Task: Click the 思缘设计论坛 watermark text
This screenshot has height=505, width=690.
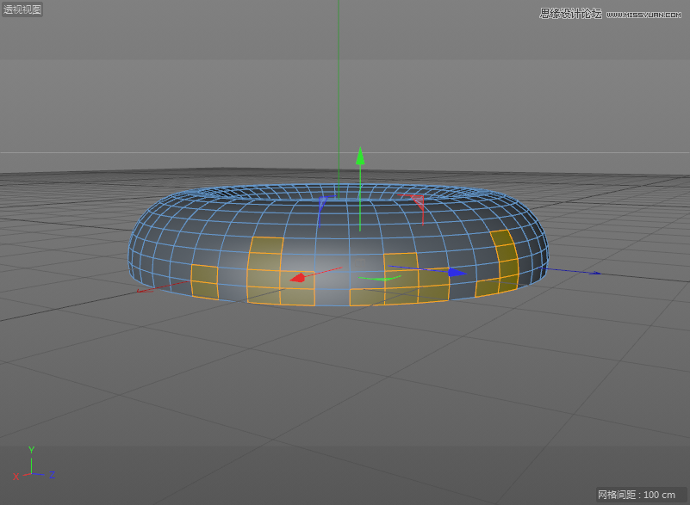Action: (x=569, y=13)
